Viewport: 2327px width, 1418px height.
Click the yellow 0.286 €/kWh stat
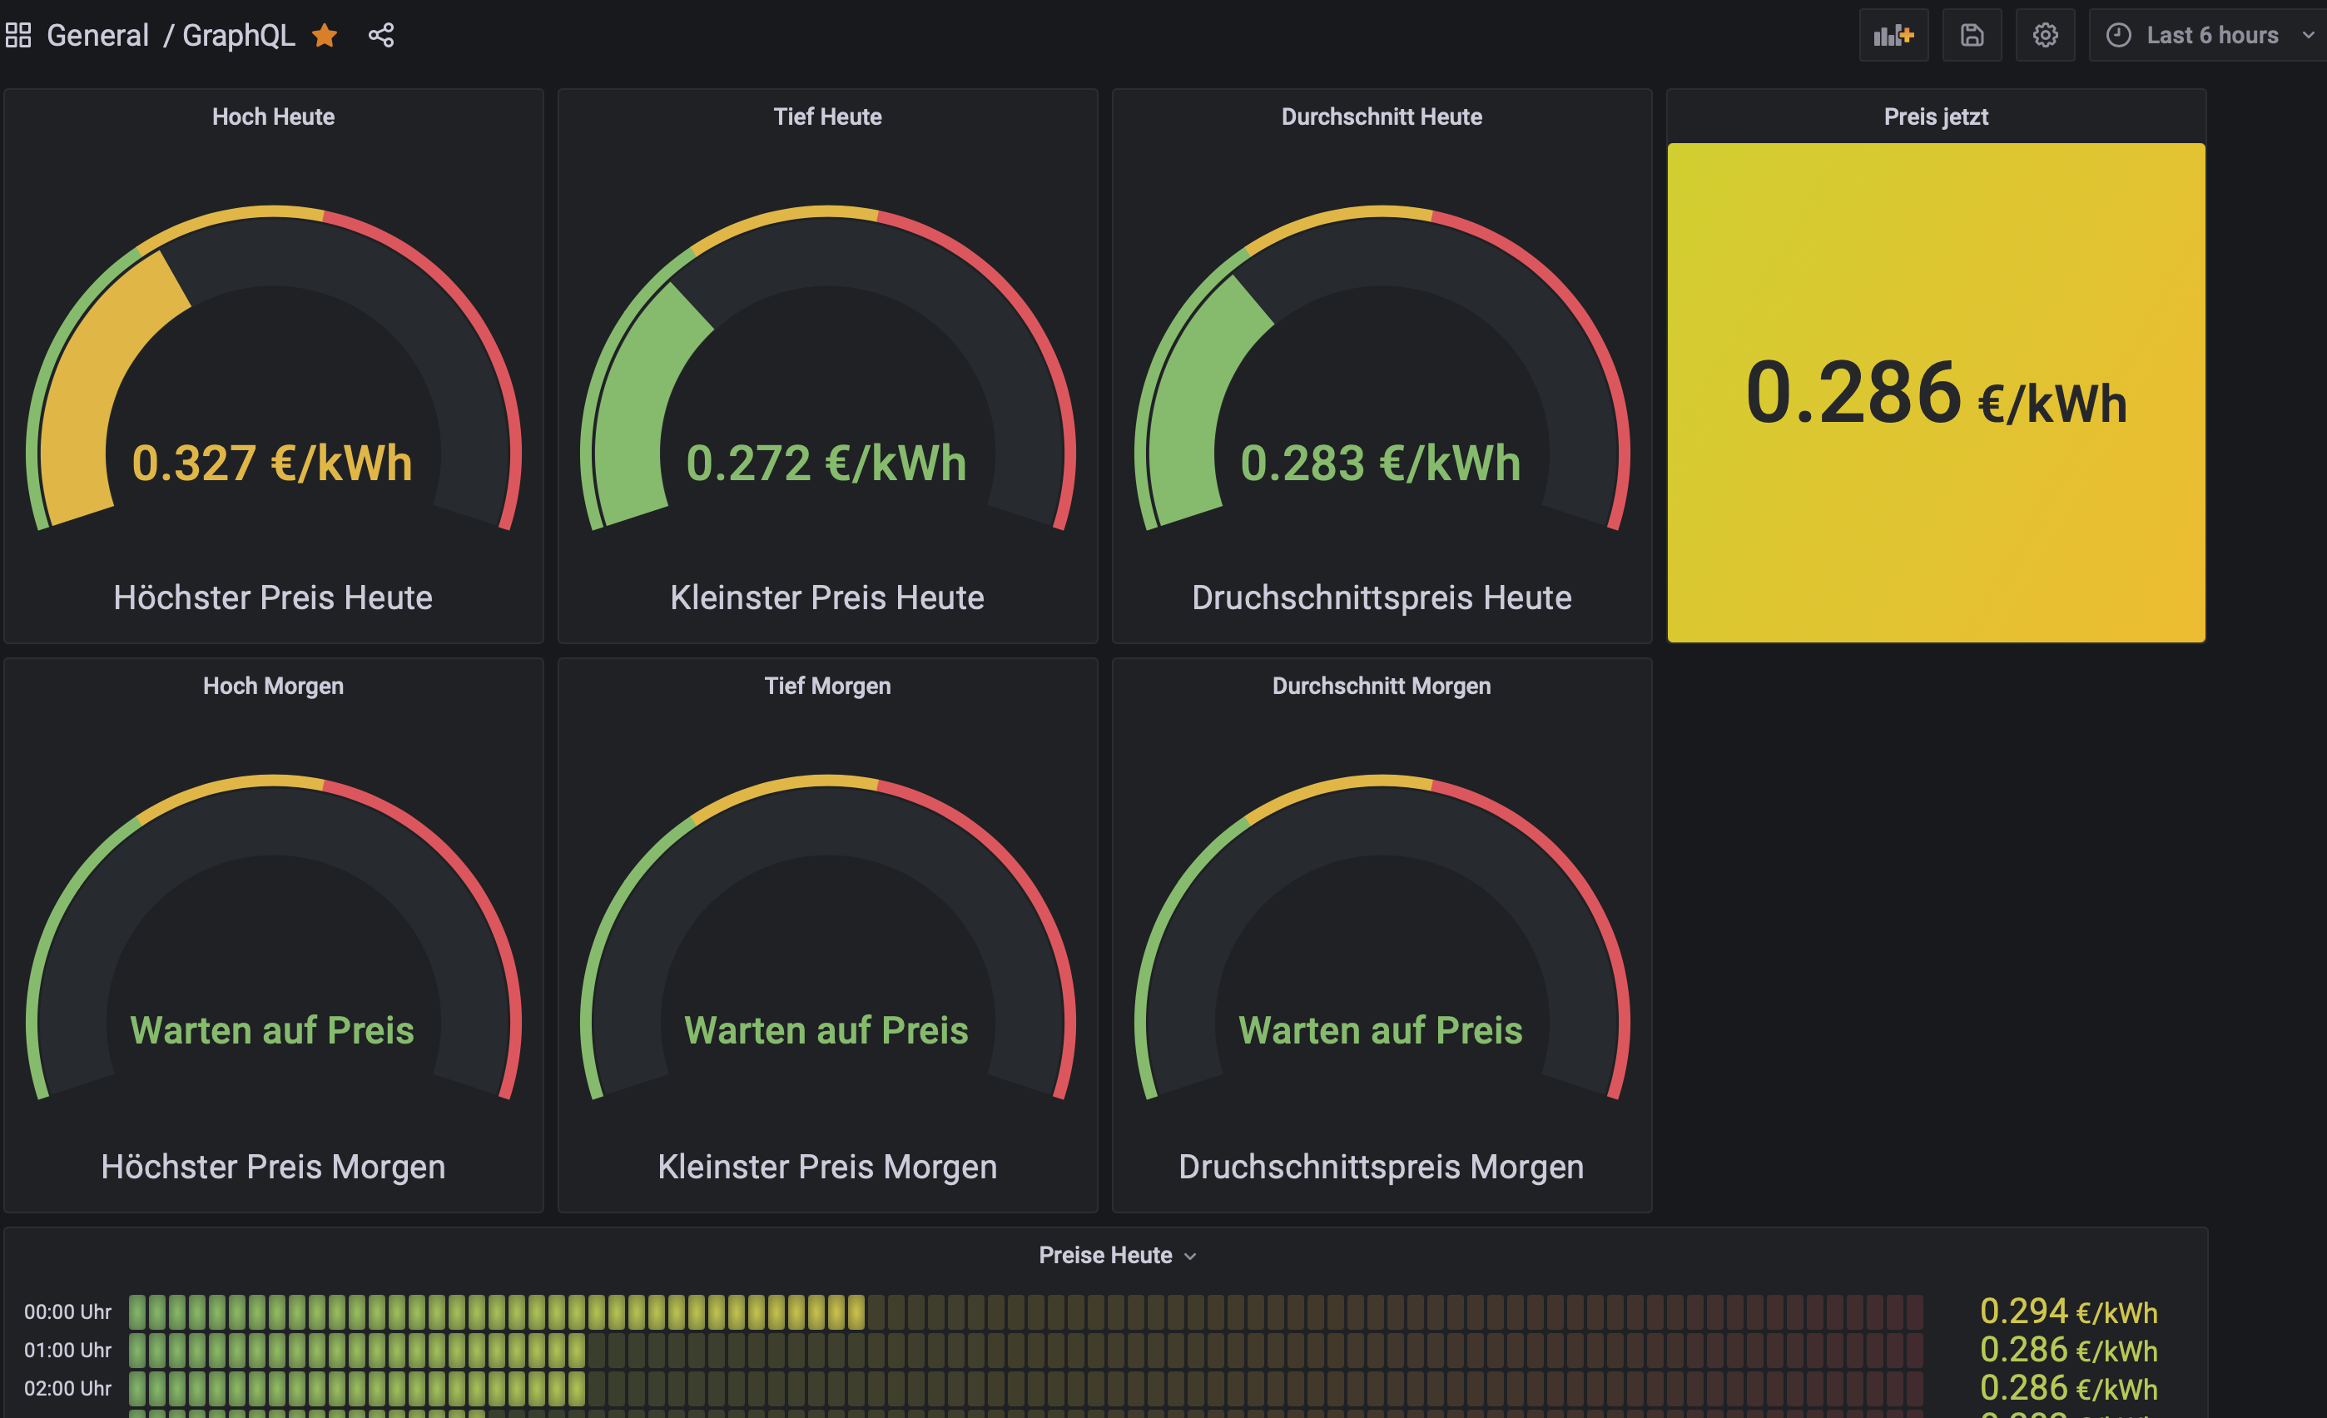1935,393
